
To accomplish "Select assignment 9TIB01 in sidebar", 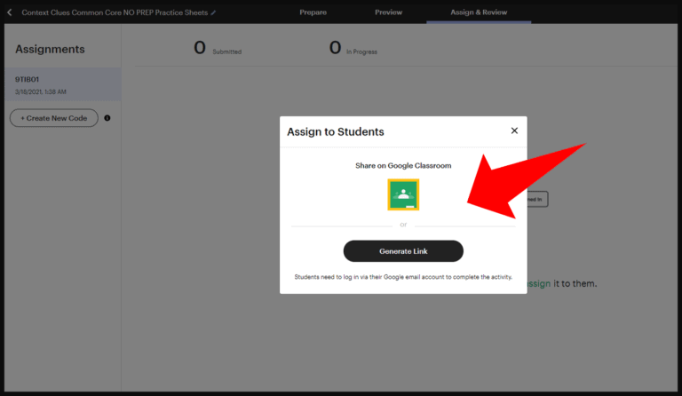I will click(63, 84).
